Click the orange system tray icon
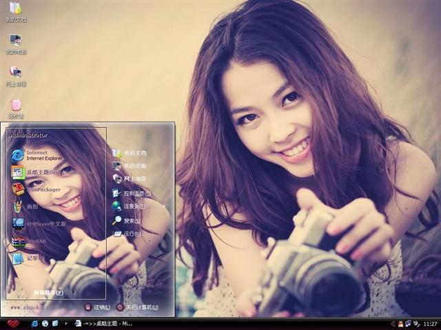Viewport: 441px width, 330px height. pyautogui.click(x=400, y=324)
